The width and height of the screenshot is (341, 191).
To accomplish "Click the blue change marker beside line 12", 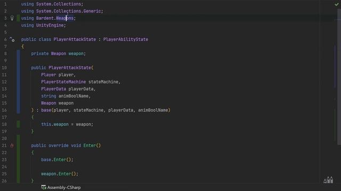I will (x=19, y=82).
